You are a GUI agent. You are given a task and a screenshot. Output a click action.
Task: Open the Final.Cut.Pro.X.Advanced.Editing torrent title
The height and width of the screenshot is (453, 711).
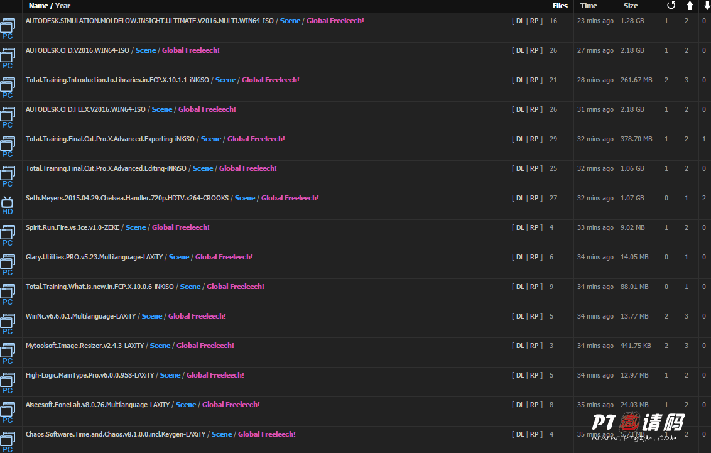(106, 168)
